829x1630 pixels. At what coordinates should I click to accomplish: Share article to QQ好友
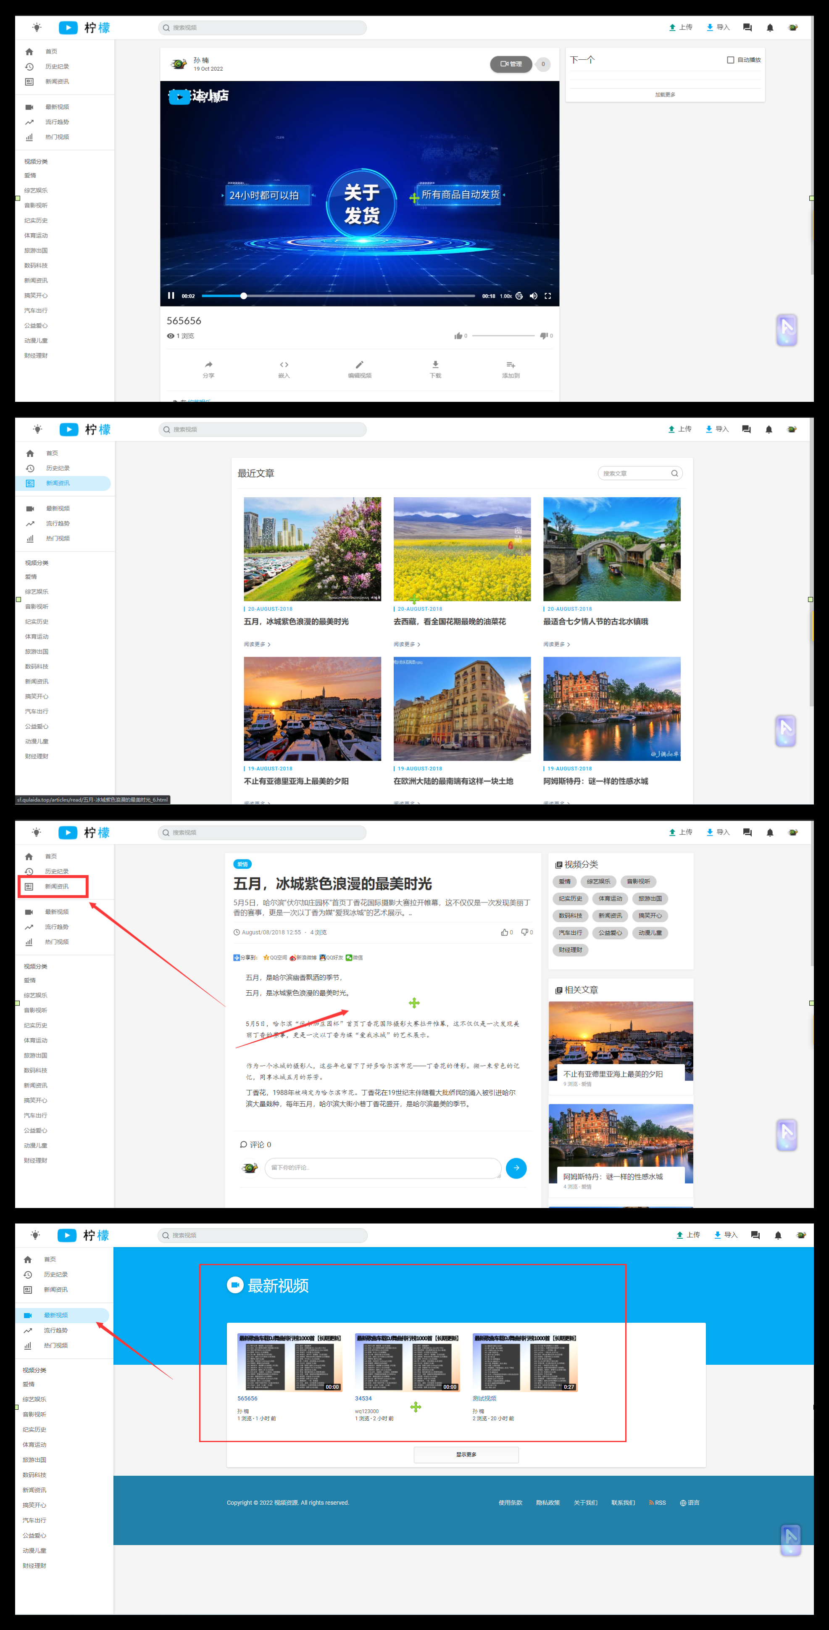pyautogui.click(x=332, y=958)
